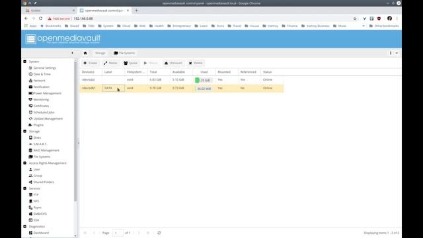The width and height of the screenshot is (423, 238).
Task: Click the File Systems folder icon in sidebar
Action: click(x=30, y=157)
